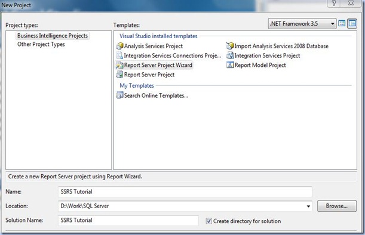Image resolution: width=365 pixels, height=235 pixels.
Task: Select Business Intelligence Projects type
Action: click(53, 36)
